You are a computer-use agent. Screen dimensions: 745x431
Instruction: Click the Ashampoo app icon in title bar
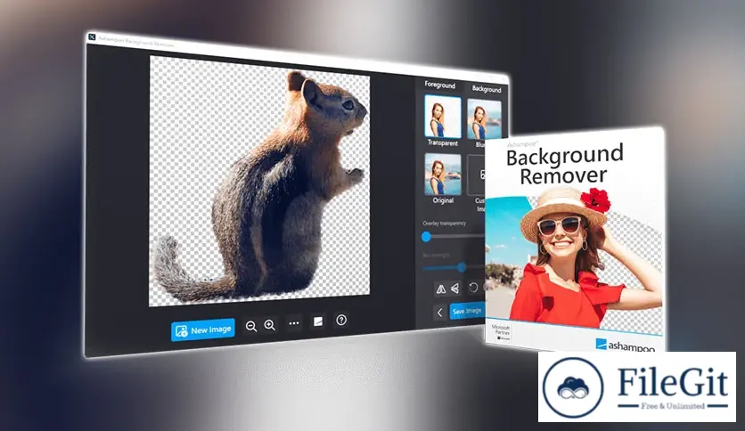(92, 37)
